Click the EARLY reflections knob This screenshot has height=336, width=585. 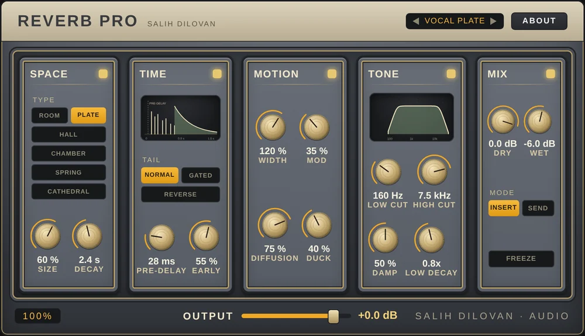point(206,237)
